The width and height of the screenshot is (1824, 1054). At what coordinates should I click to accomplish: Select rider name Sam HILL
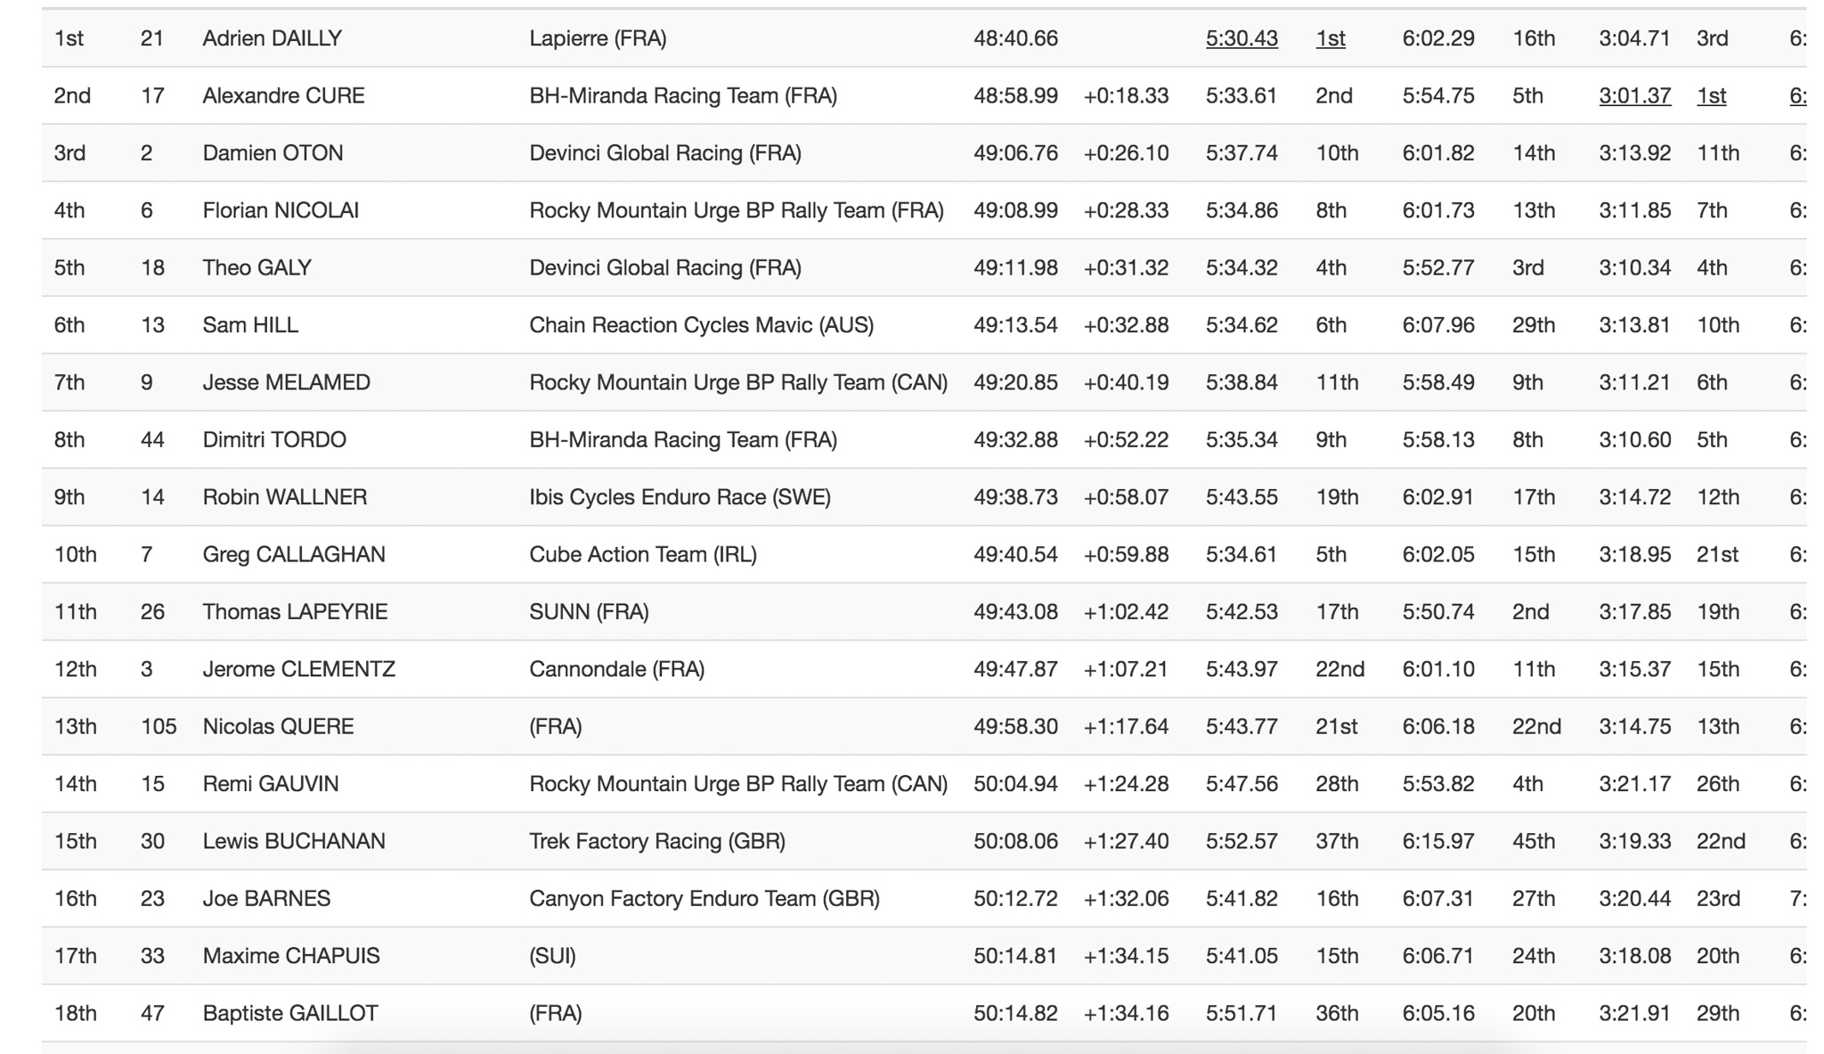coord(250,325)
